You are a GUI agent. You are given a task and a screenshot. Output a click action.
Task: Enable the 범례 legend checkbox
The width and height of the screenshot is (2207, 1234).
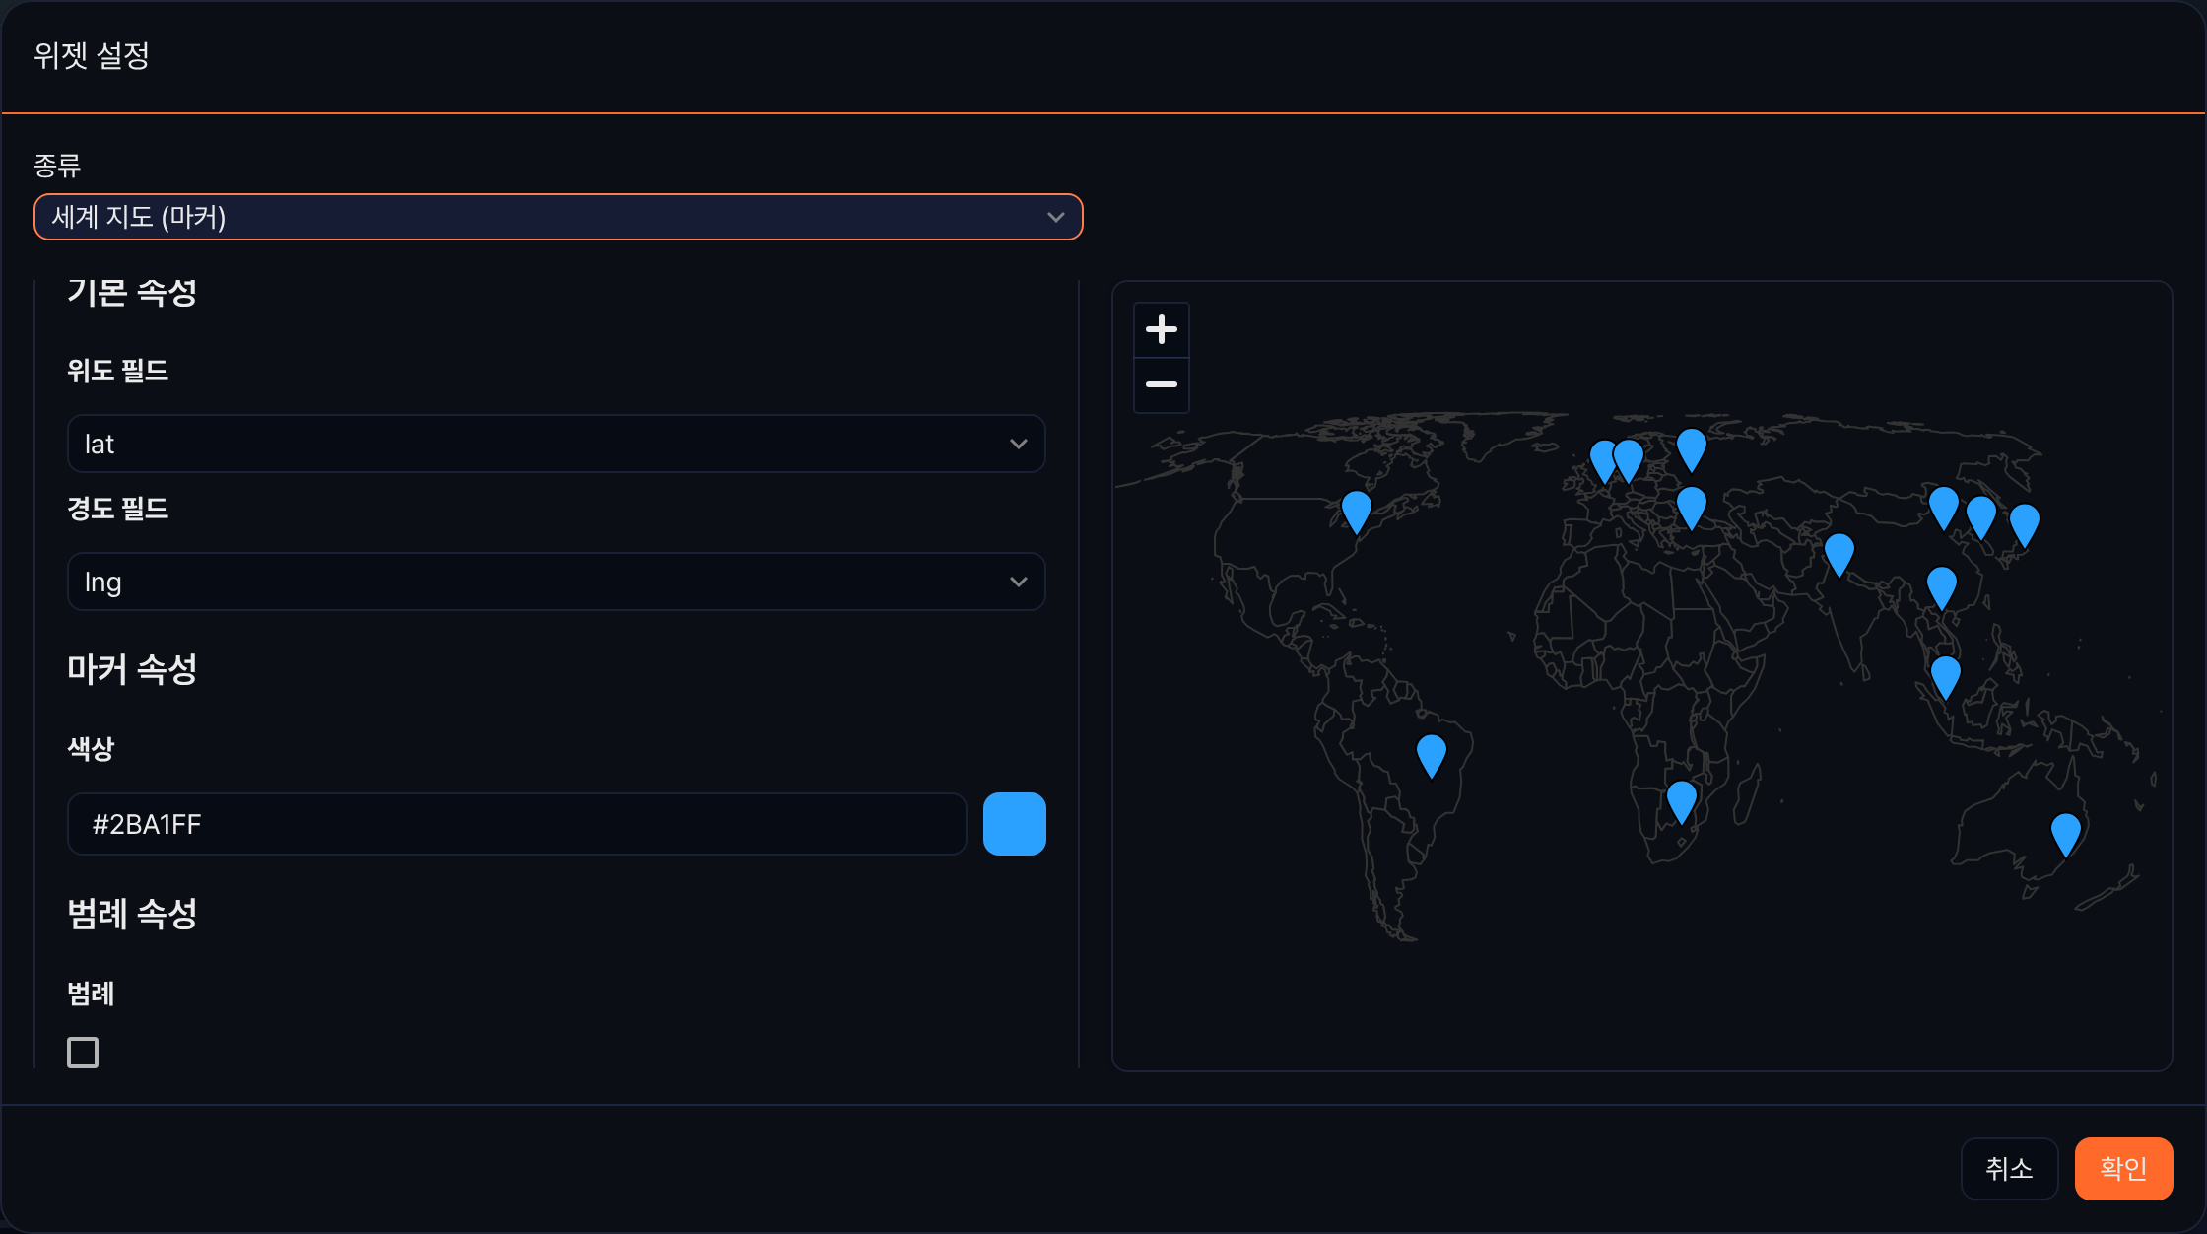coord(83,1053)
